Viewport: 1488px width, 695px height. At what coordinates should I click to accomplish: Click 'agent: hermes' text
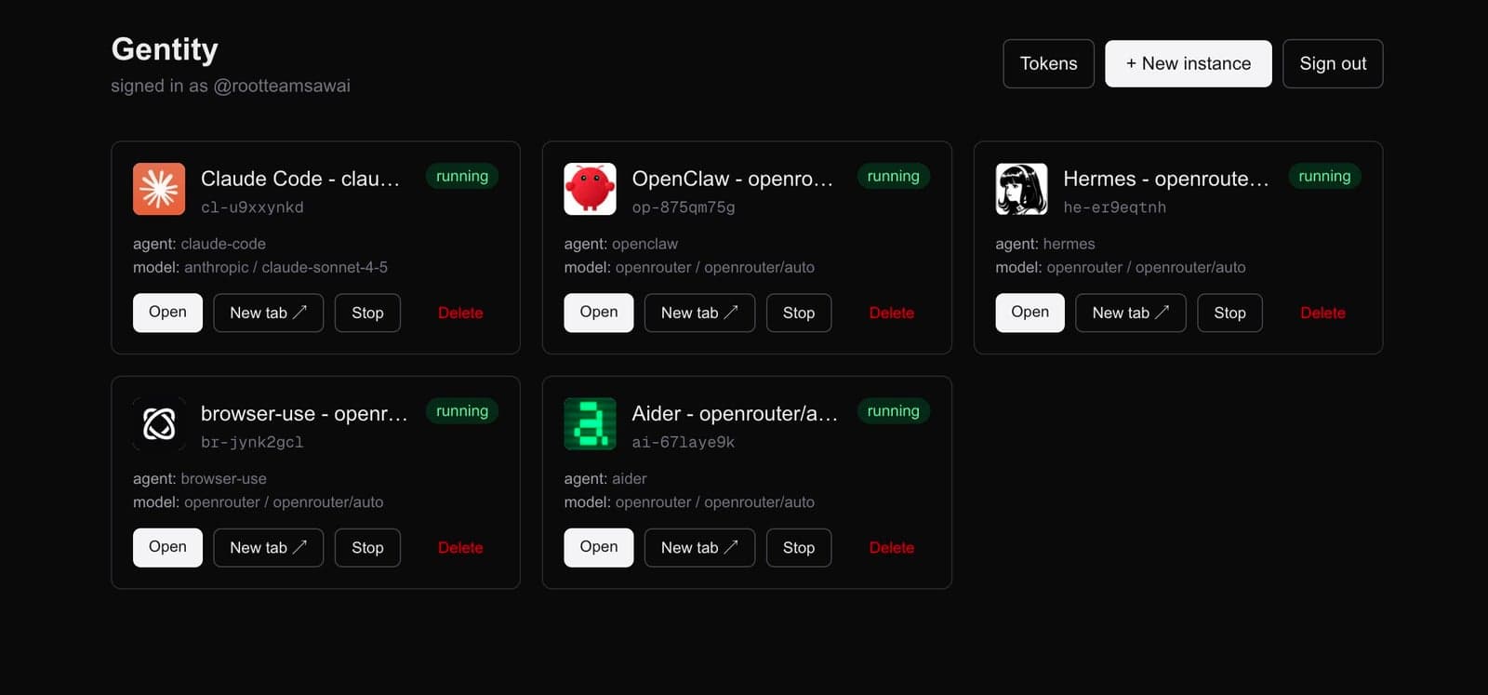1044,244
